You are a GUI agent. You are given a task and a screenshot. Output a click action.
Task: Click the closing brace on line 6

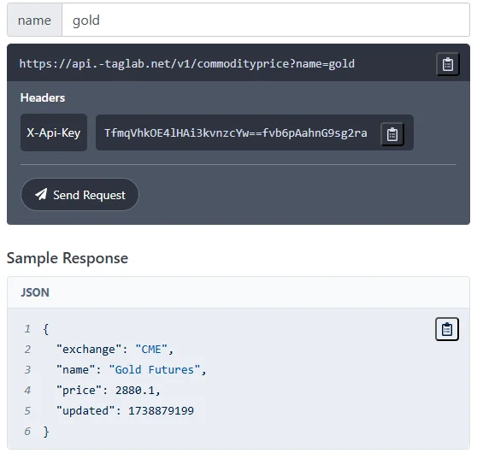[x=46, y=432]
